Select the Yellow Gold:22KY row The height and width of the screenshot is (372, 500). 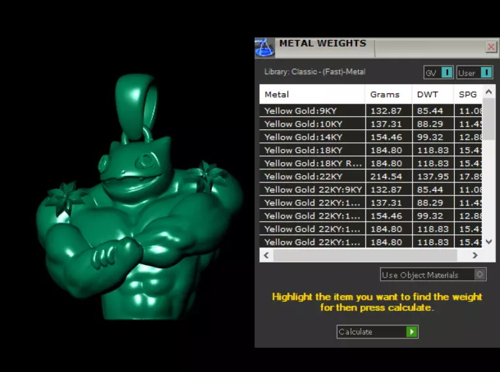tap(371, 176)
